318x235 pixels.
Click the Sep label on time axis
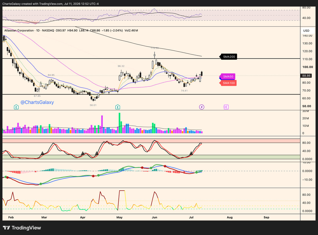266,217
